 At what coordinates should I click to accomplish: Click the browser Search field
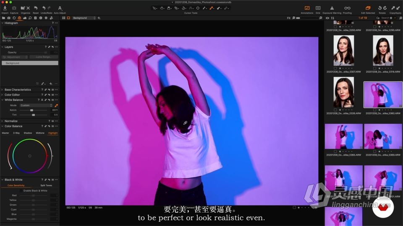click(x=385, y=18)
